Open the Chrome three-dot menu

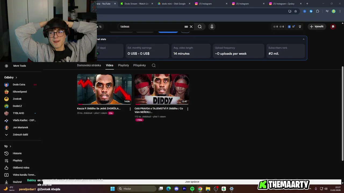point(339,11)
